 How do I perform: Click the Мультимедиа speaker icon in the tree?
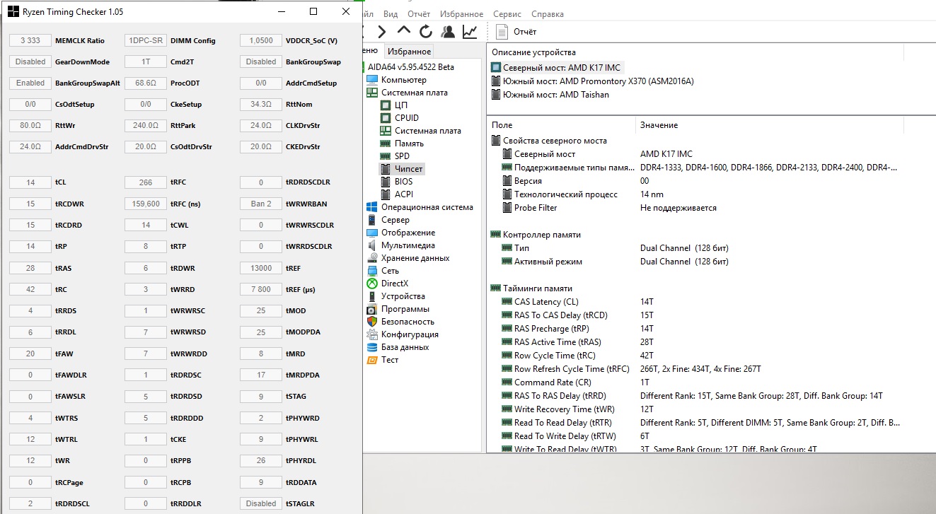372,245
